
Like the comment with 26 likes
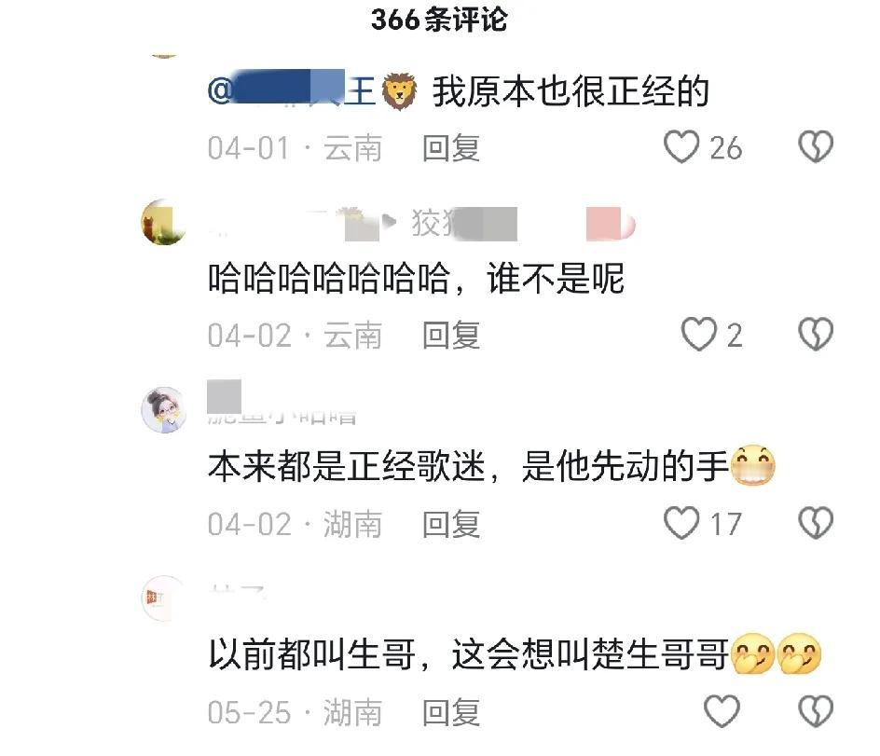(x=681, y=147)
